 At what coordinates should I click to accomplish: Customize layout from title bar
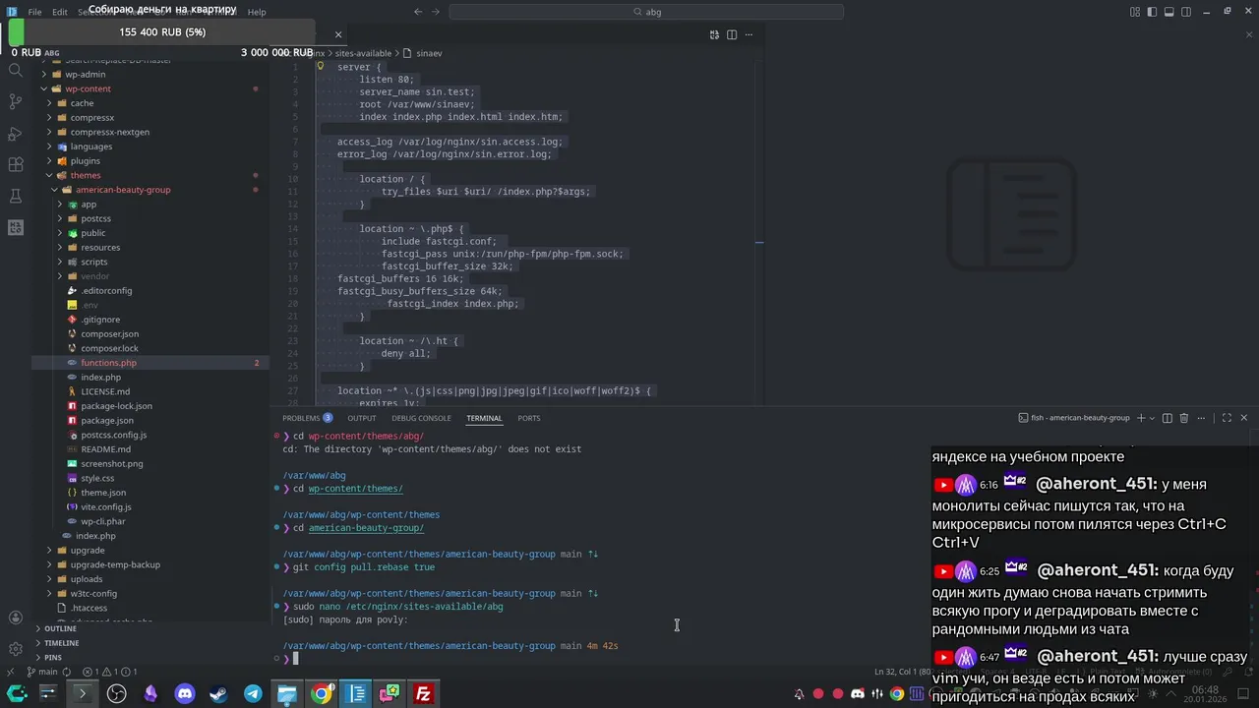[x=1135, y=12]
